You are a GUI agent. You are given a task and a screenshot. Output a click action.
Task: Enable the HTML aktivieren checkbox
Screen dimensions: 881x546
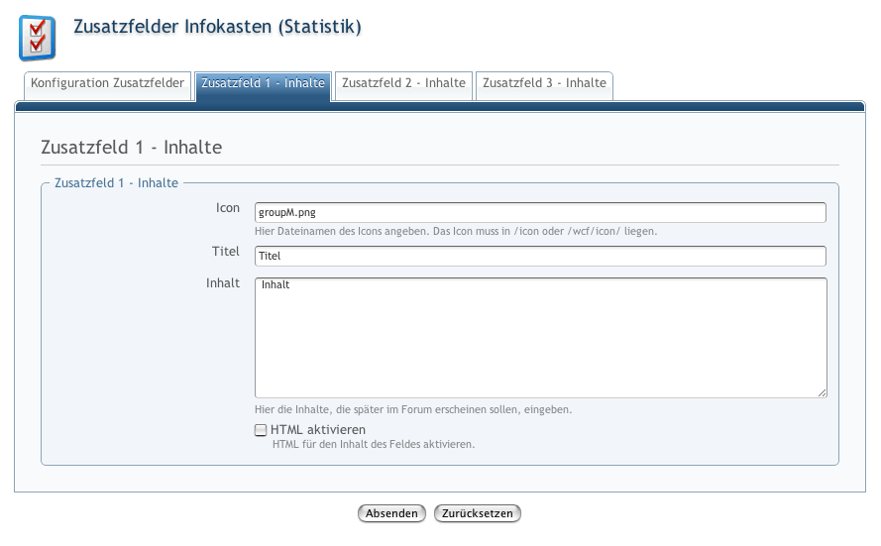click(261, 430)
